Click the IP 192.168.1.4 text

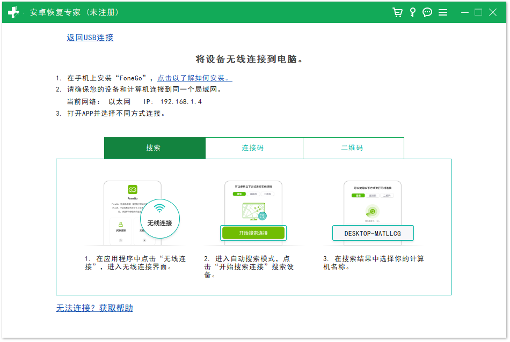coord(173,102)
